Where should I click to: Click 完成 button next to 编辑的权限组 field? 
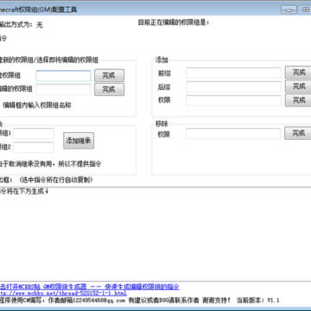pyautogui.click(x=109, y=89)
